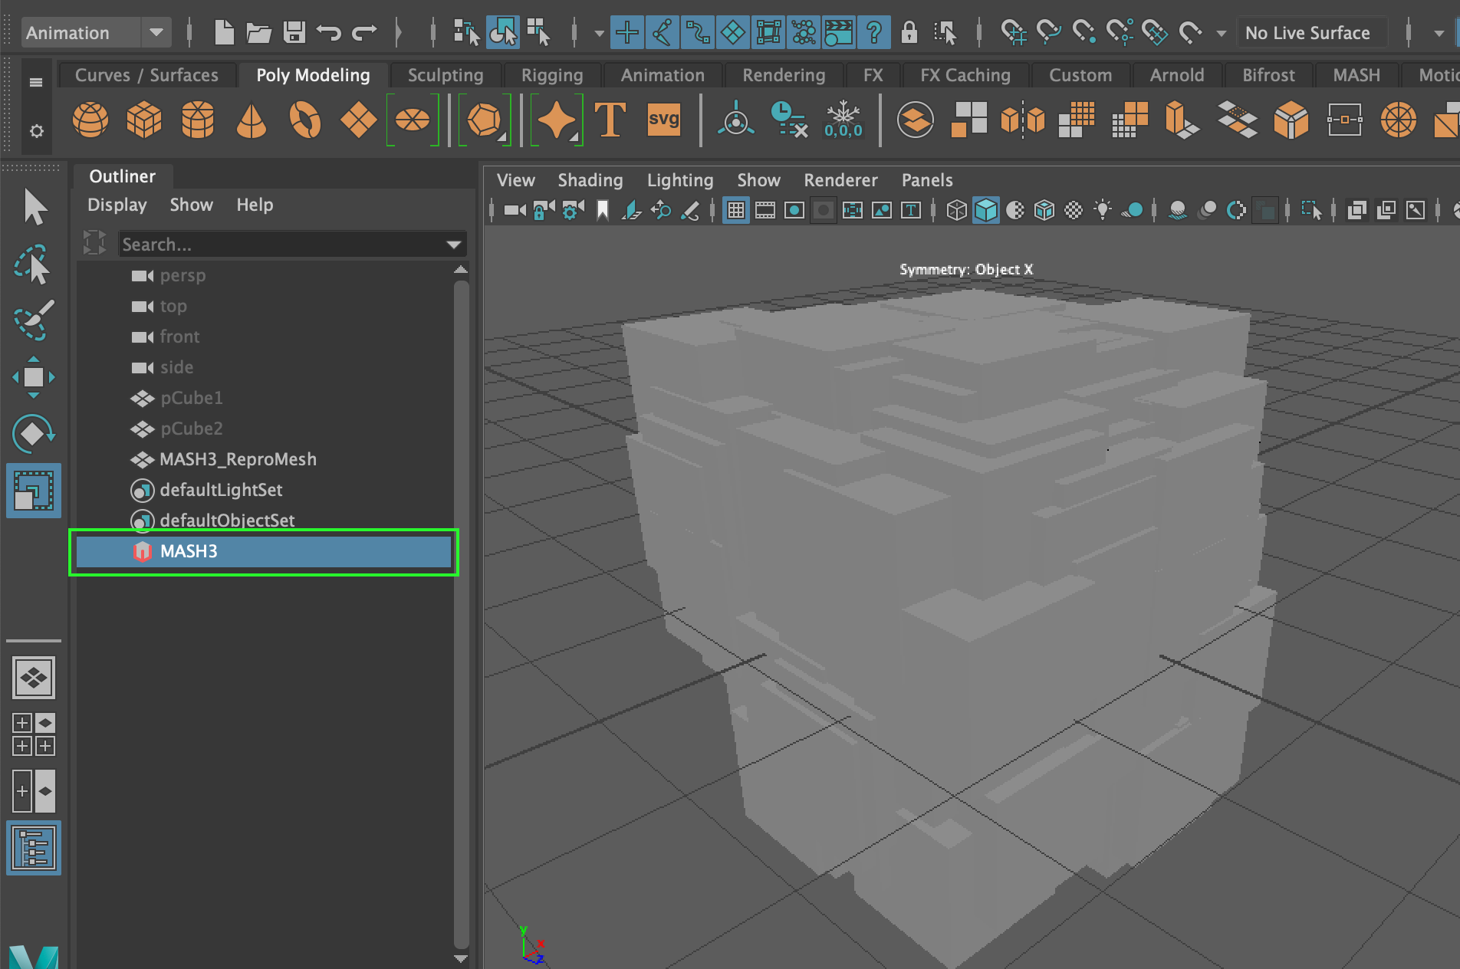Click the Undo button in the toolbar
1460x969 pixels.
[330, 32]
